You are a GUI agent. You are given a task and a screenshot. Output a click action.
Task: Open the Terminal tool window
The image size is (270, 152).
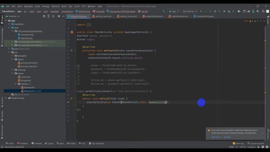37,144
